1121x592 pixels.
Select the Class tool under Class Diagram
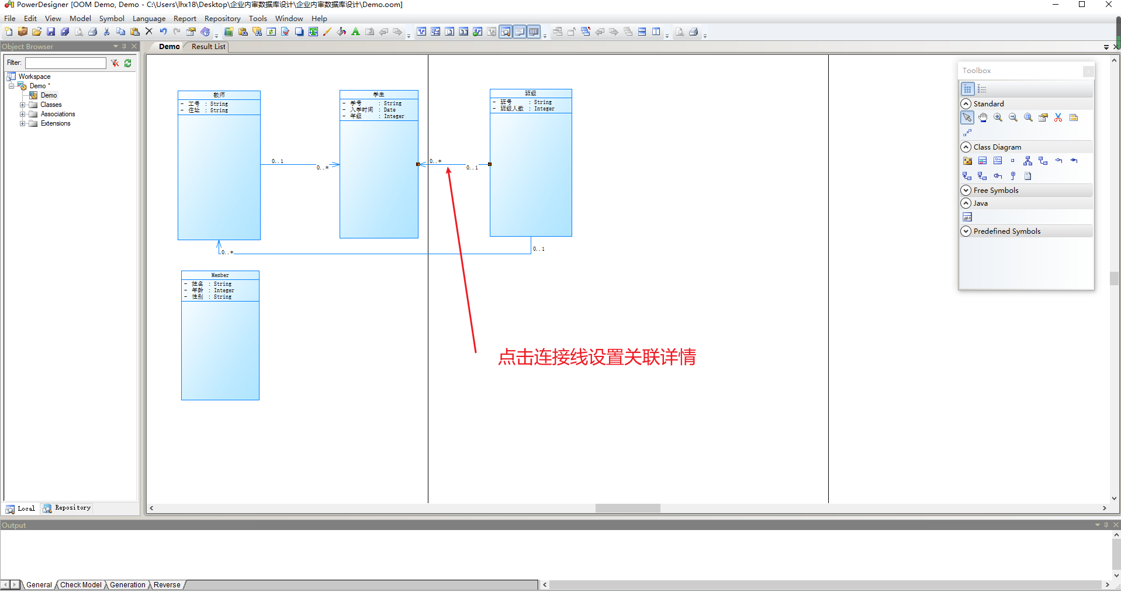pyautogui.click(x=982, y=161)
